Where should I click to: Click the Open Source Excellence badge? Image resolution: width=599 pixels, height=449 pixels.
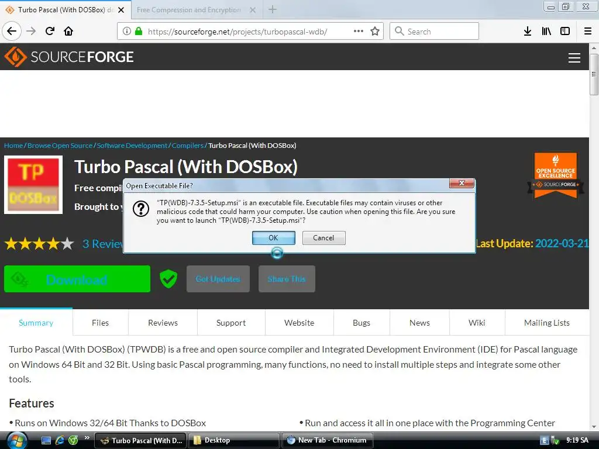(x=556, y=175)
